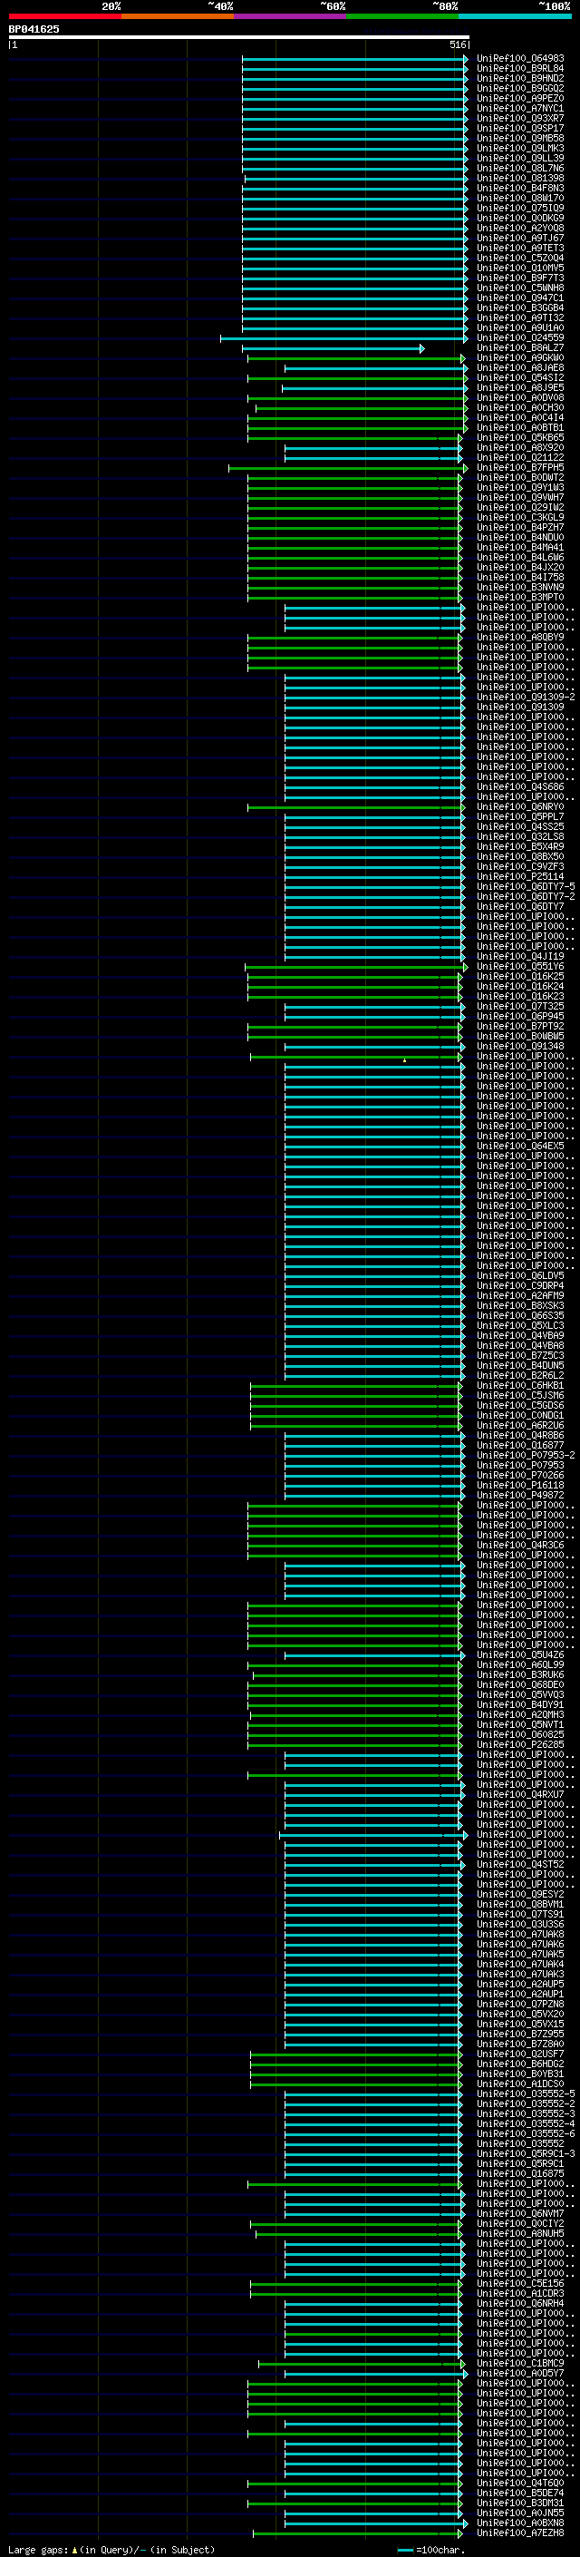Select hit UniRef100_B9HND2

pos(520,78)
